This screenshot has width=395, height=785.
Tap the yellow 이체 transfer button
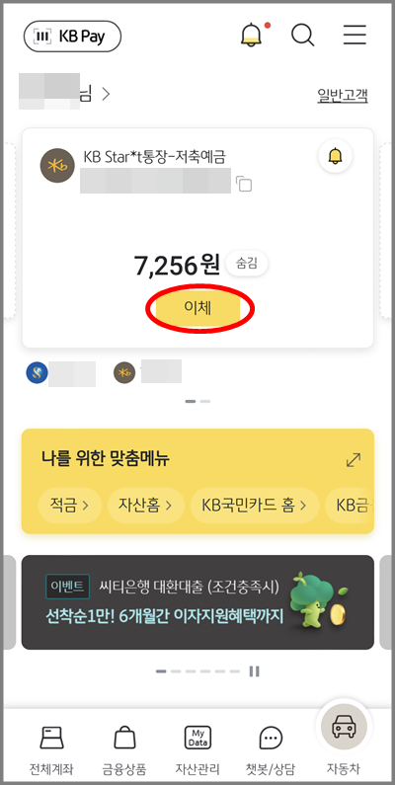pyautogui.click(x=197, y=309)
